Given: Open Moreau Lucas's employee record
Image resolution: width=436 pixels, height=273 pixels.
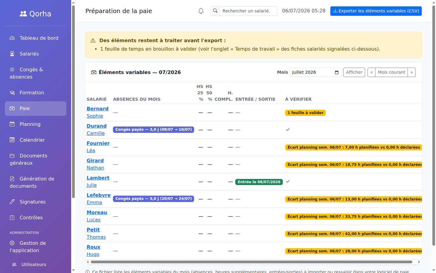Looking at the screenshot, I should coord(97,216).
